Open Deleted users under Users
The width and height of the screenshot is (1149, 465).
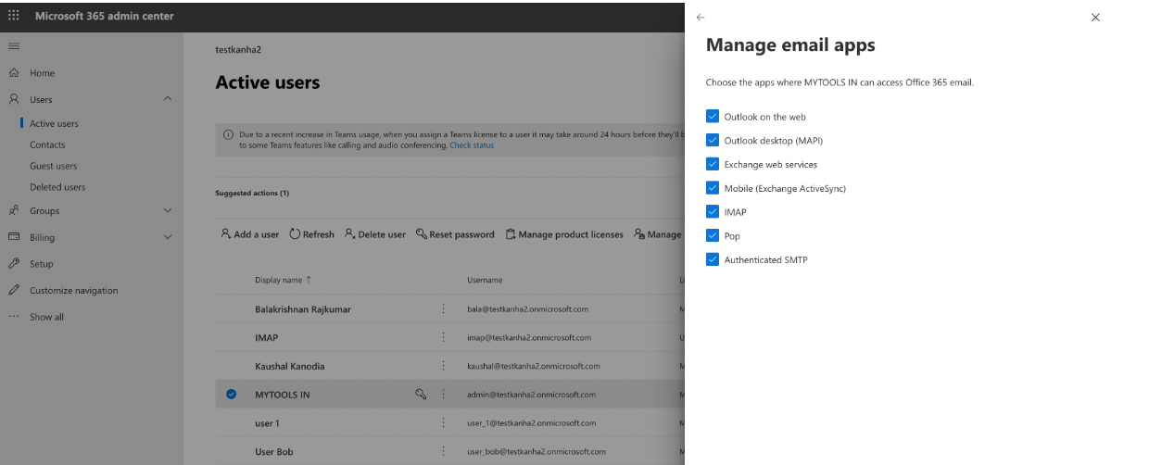(x=57, y=187)
